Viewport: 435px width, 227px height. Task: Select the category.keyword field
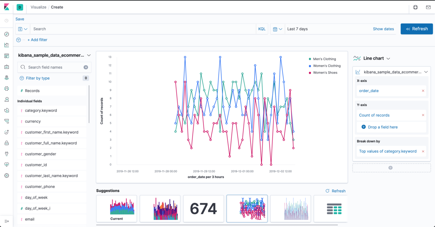pos(52,111)
